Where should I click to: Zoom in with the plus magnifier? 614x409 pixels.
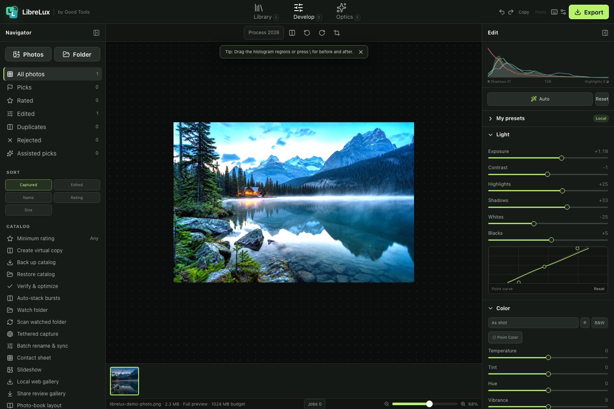pos(463,404)
